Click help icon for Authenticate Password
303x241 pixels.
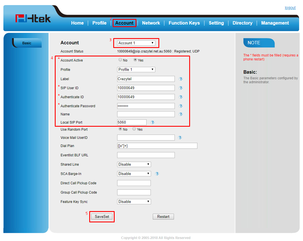[x=181, y=106]
